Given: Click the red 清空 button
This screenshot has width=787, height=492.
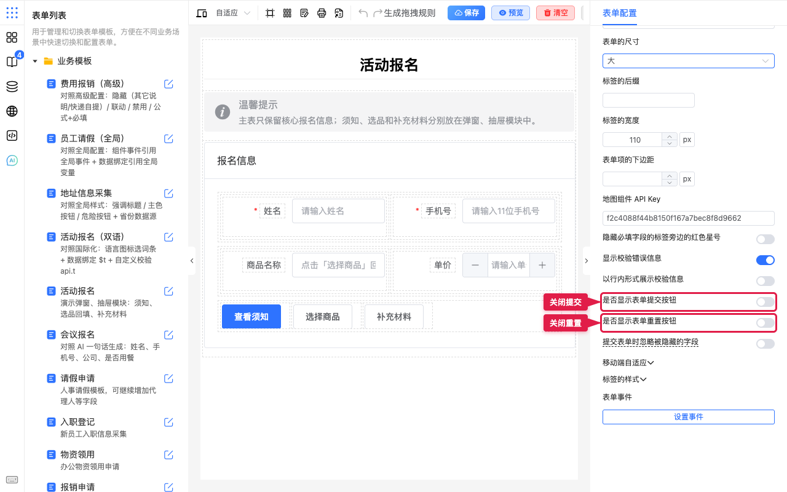Looking at the screenshot, I should [x=555, y=13].
